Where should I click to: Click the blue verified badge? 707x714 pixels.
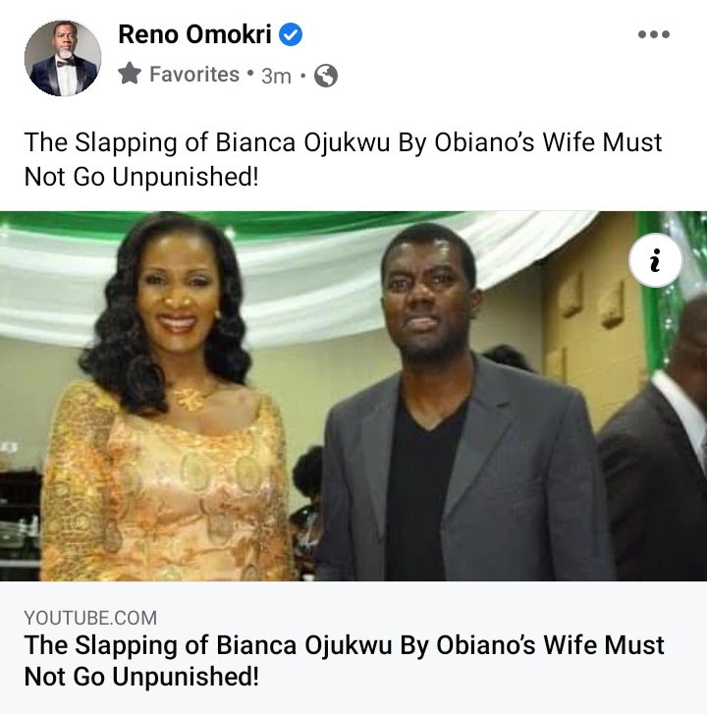[292, 35]
